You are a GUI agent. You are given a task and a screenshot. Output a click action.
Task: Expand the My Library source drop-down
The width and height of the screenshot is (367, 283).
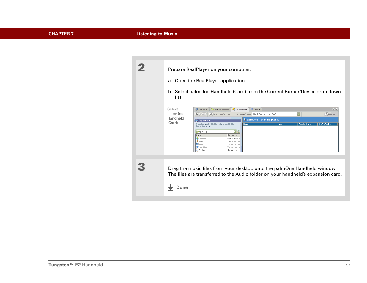(x=235, y=131)
